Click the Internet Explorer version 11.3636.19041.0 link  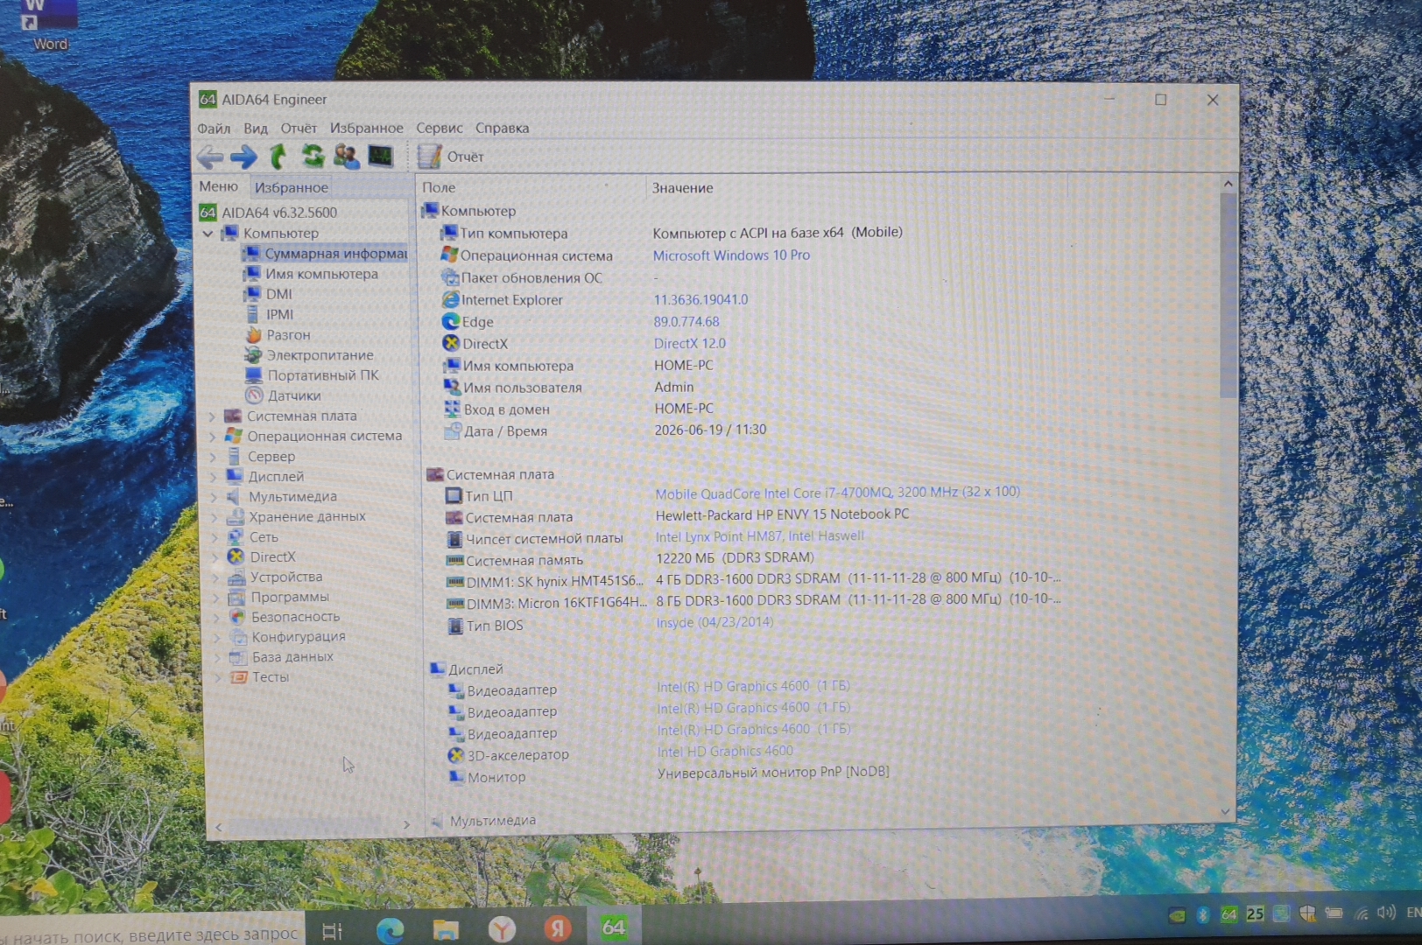(x=700, y=299)
